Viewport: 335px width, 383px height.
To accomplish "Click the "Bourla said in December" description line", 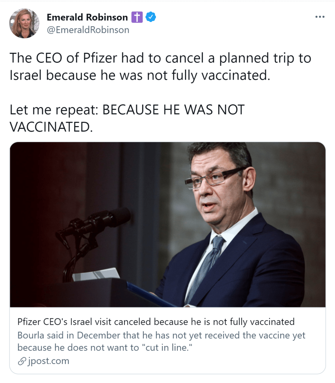I will (x=161, y=335).
